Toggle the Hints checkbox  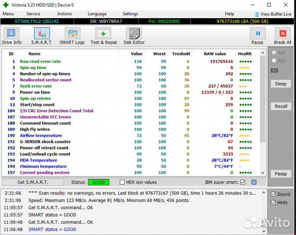pyautogui.click(x=273, y=203)
